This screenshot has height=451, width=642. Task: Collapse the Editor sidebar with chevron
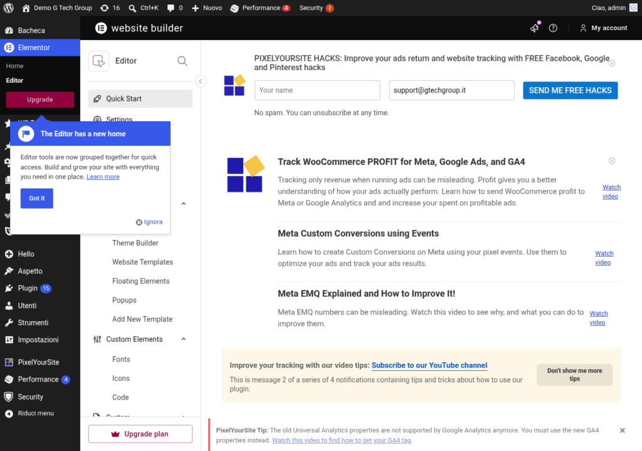point(201,81)
